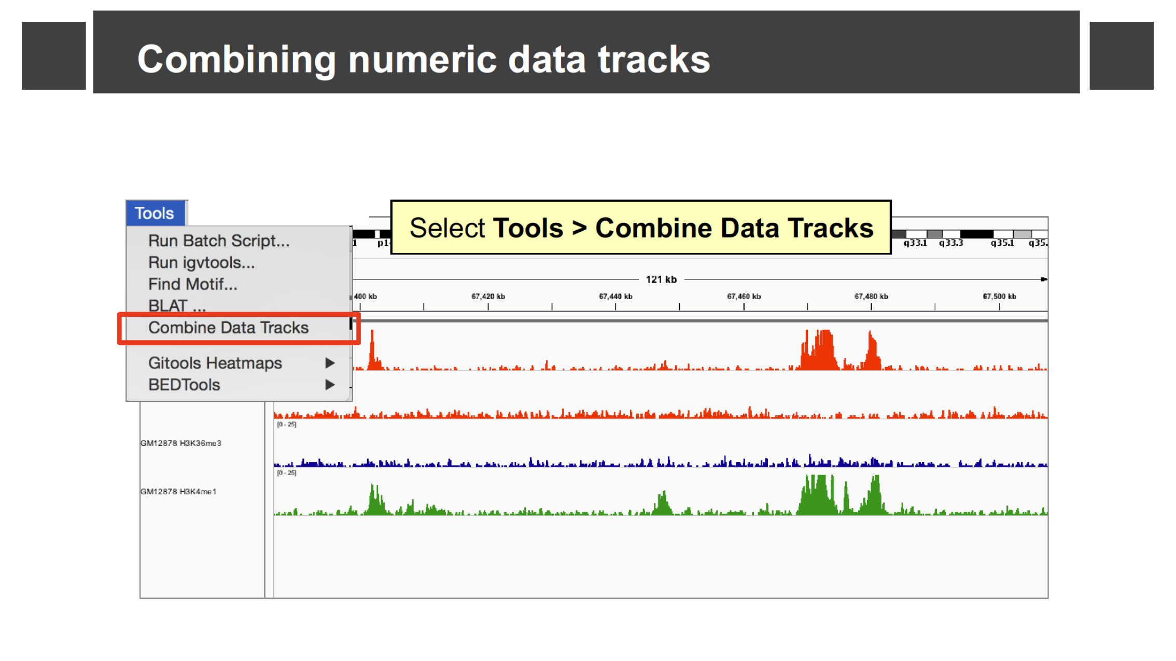Click the blue H3K36me3 signal track

661,461
